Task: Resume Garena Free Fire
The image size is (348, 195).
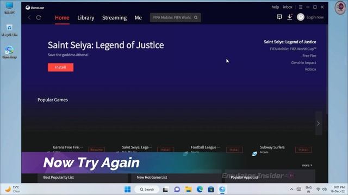Action: 97,149
